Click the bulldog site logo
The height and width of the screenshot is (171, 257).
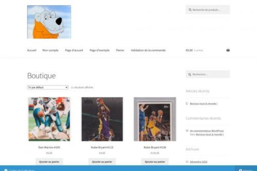pyautogui.click(x=49, y=22)
